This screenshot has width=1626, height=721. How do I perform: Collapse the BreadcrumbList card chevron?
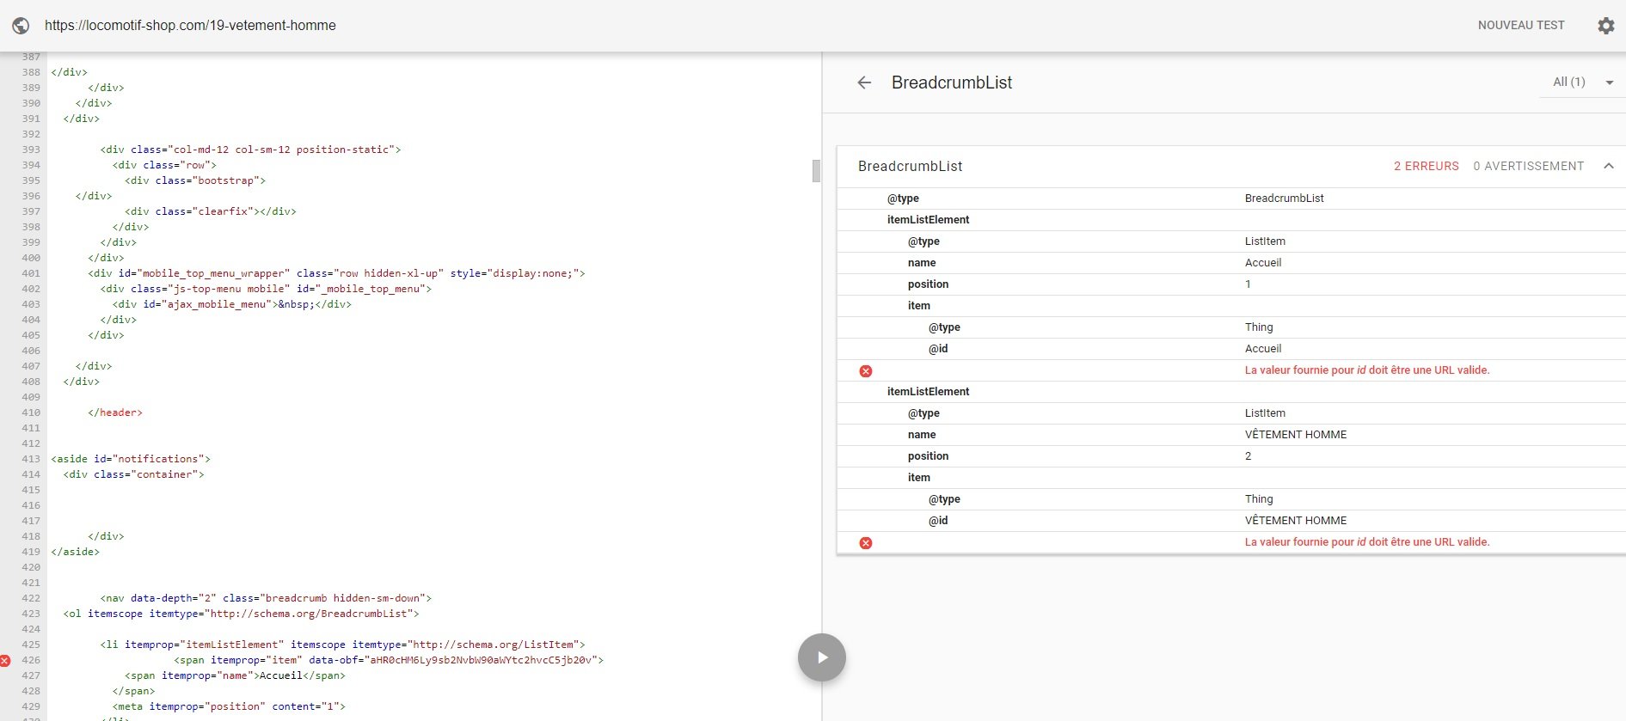pos(1609,166)
